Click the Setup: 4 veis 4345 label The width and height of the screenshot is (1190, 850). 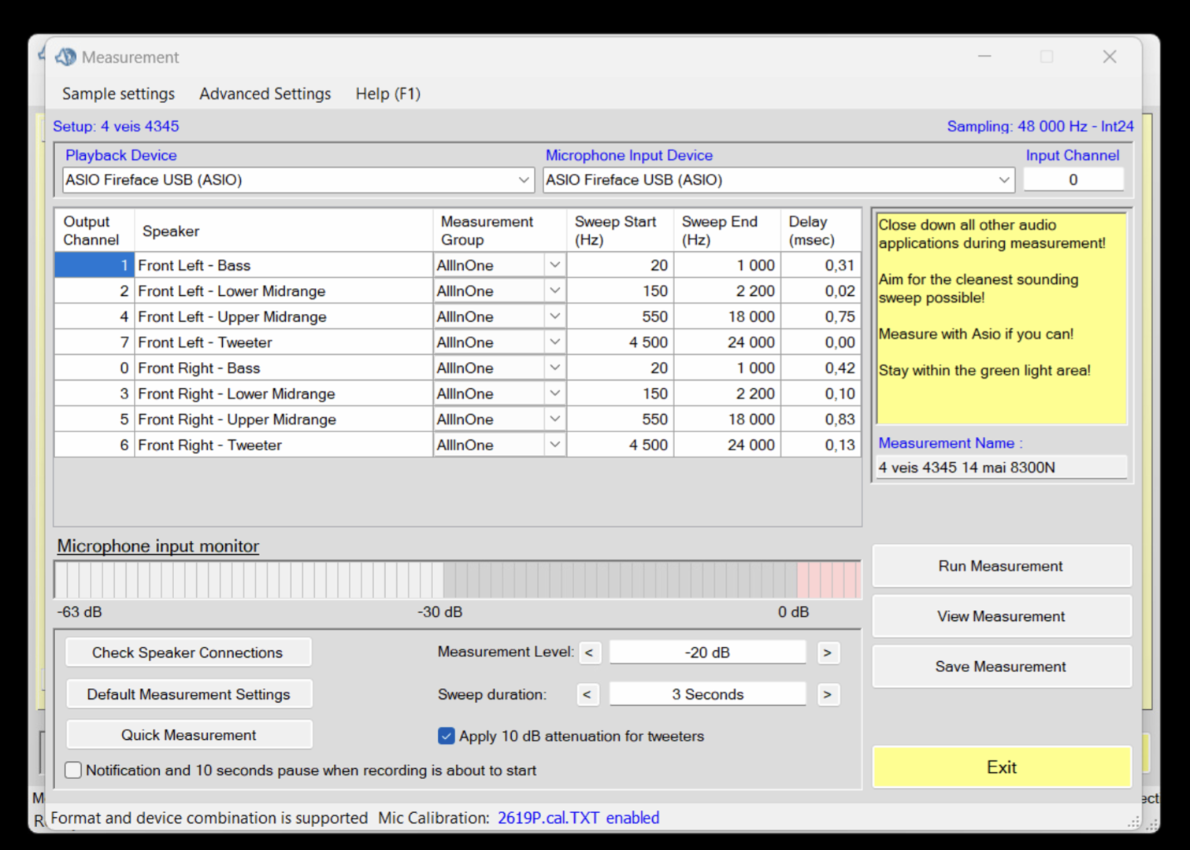(116, 126)
